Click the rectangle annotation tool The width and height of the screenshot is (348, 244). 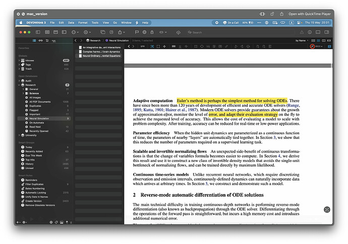click(196, 46)
